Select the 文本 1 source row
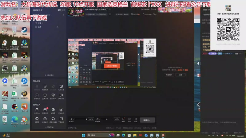 (x=49, y=23)
